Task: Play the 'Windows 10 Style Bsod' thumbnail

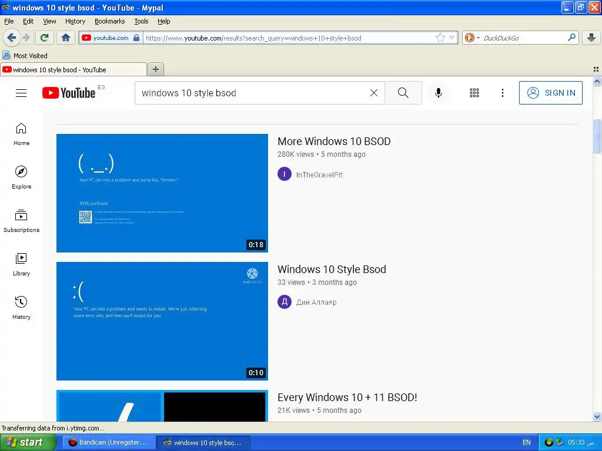Action: [162, 321]
